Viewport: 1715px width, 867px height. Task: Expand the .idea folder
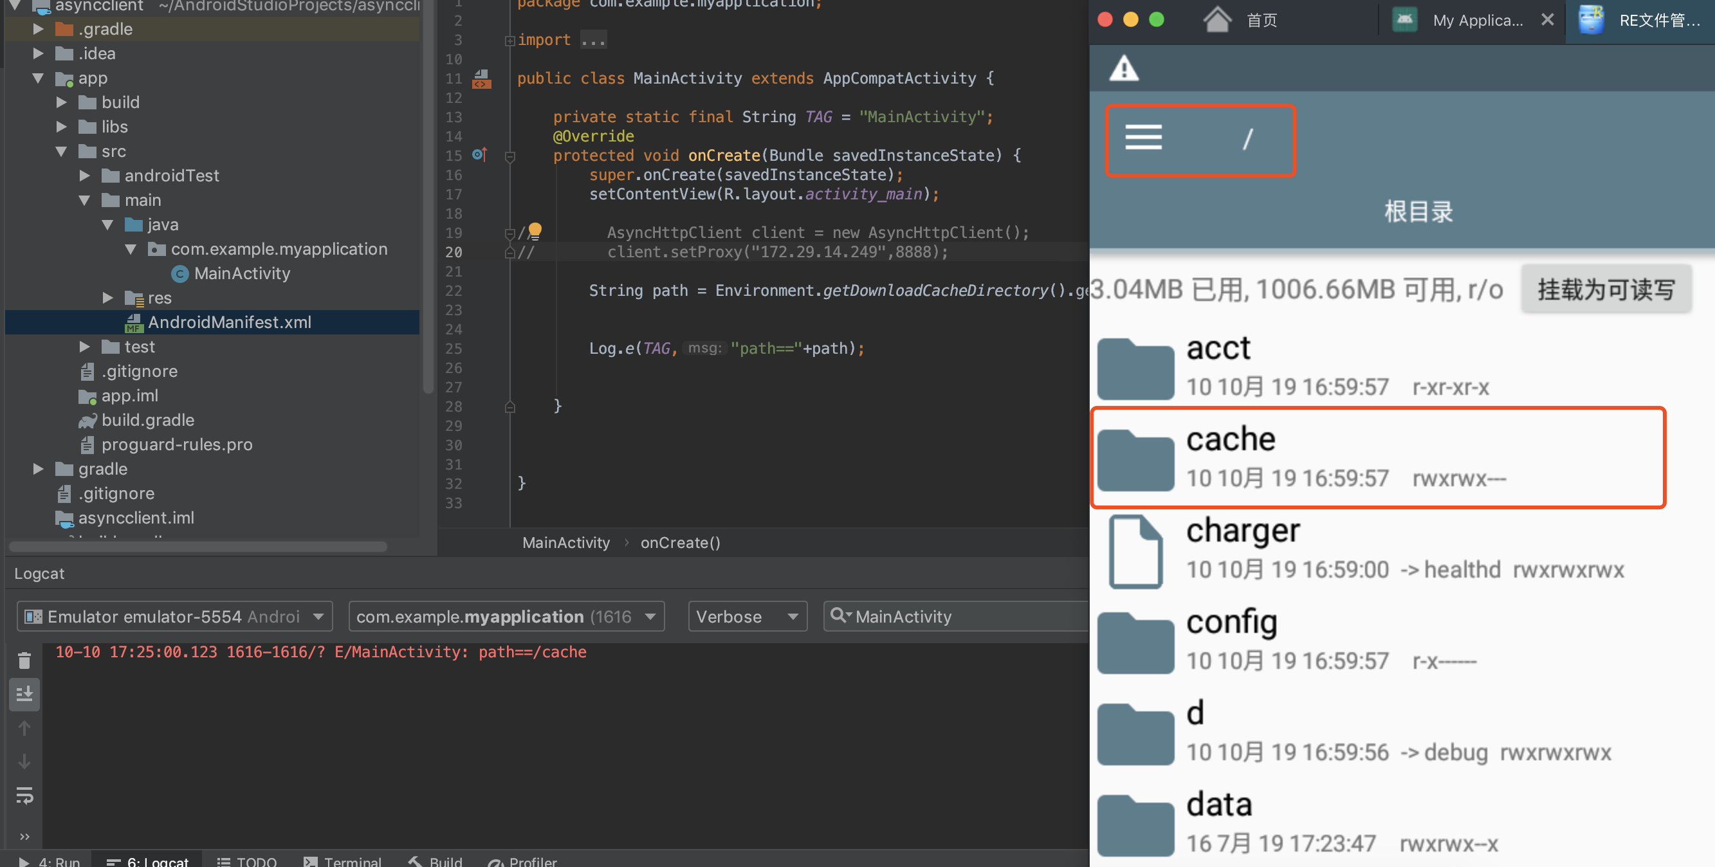(39, 53)
